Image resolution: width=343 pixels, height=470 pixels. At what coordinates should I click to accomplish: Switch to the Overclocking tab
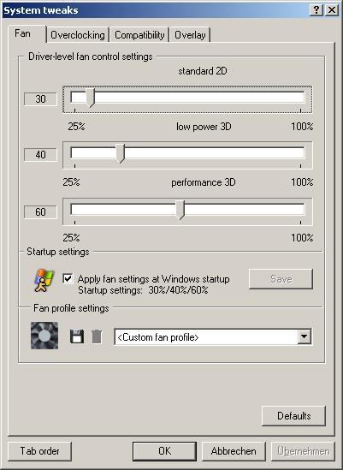78,35
